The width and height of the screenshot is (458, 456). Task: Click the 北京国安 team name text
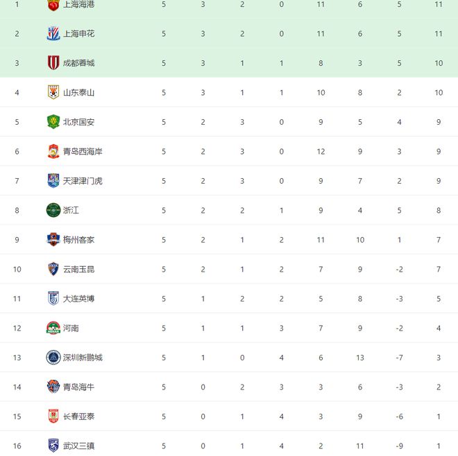click(x=78, y=122)
